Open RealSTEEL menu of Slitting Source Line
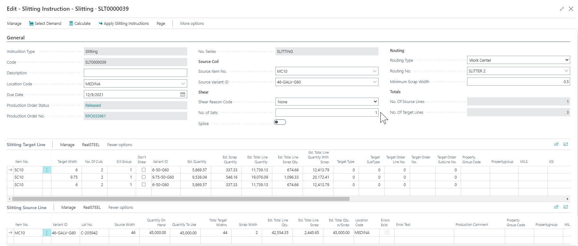 point(92,207)
